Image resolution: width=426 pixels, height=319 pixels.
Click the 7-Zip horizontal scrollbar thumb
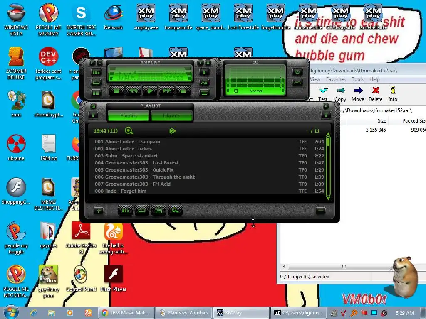point(344,267)
